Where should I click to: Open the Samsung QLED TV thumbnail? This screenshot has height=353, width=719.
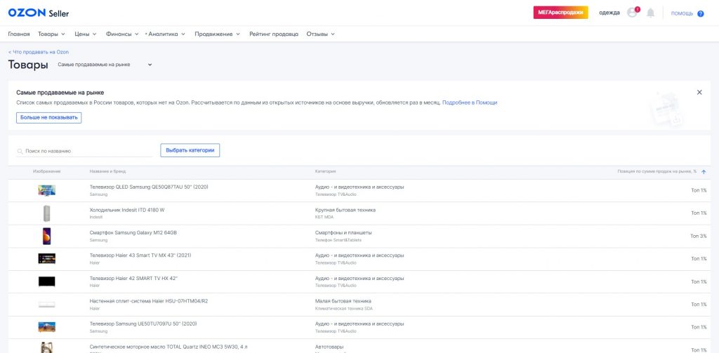[x=46, y=190]
